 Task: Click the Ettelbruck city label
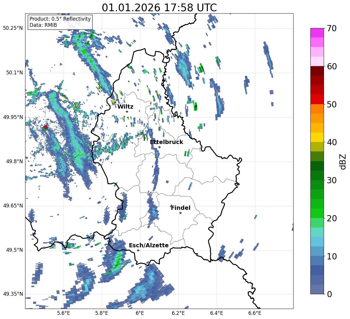(x=166, y=142)
